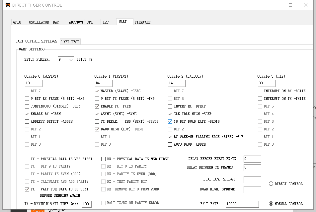
Task: Enable INVERT RX -DTRXP checkbox
Action: [170, 106]
